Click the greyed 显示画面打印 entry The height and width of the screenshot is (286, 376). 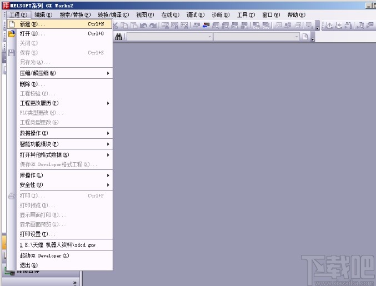(64, 215)
